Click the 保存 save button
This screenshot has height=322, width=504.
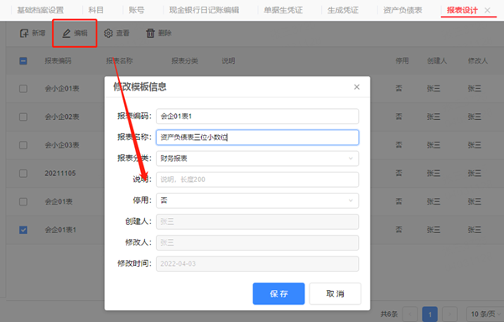click(278, 293)
